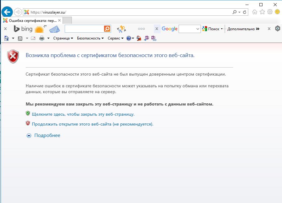Click the mail envelope icon on Bing bar
This screenshot has height=203, width=282.
coord(54,29)
